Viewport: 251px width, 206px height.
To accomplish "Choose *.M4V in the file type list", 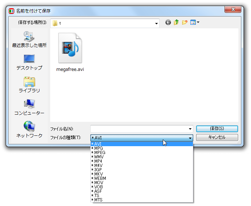I will click(142, 166).
